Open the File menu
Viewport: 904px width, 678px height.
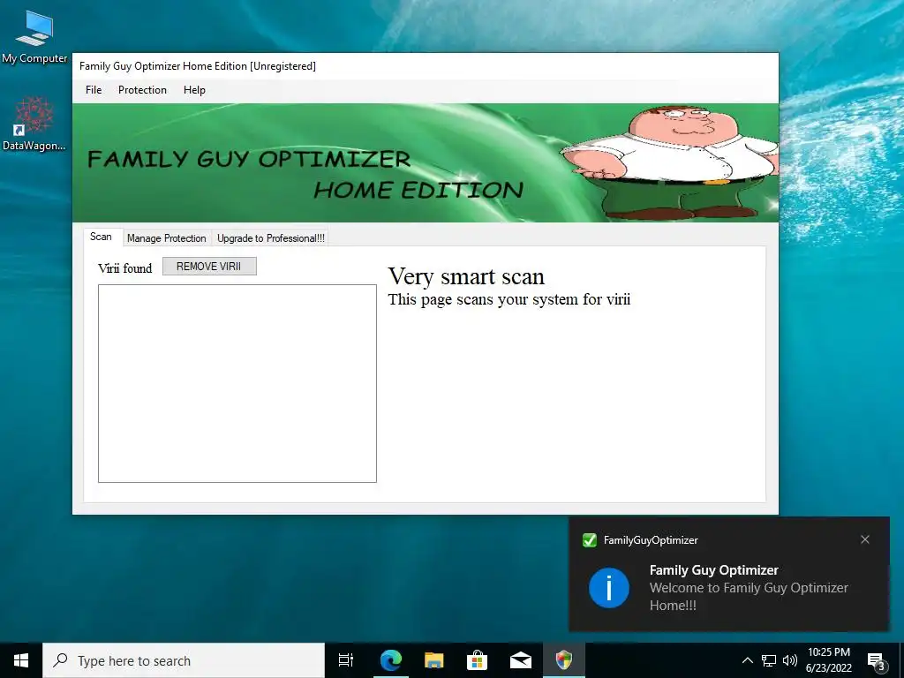[x=94, y=90]
